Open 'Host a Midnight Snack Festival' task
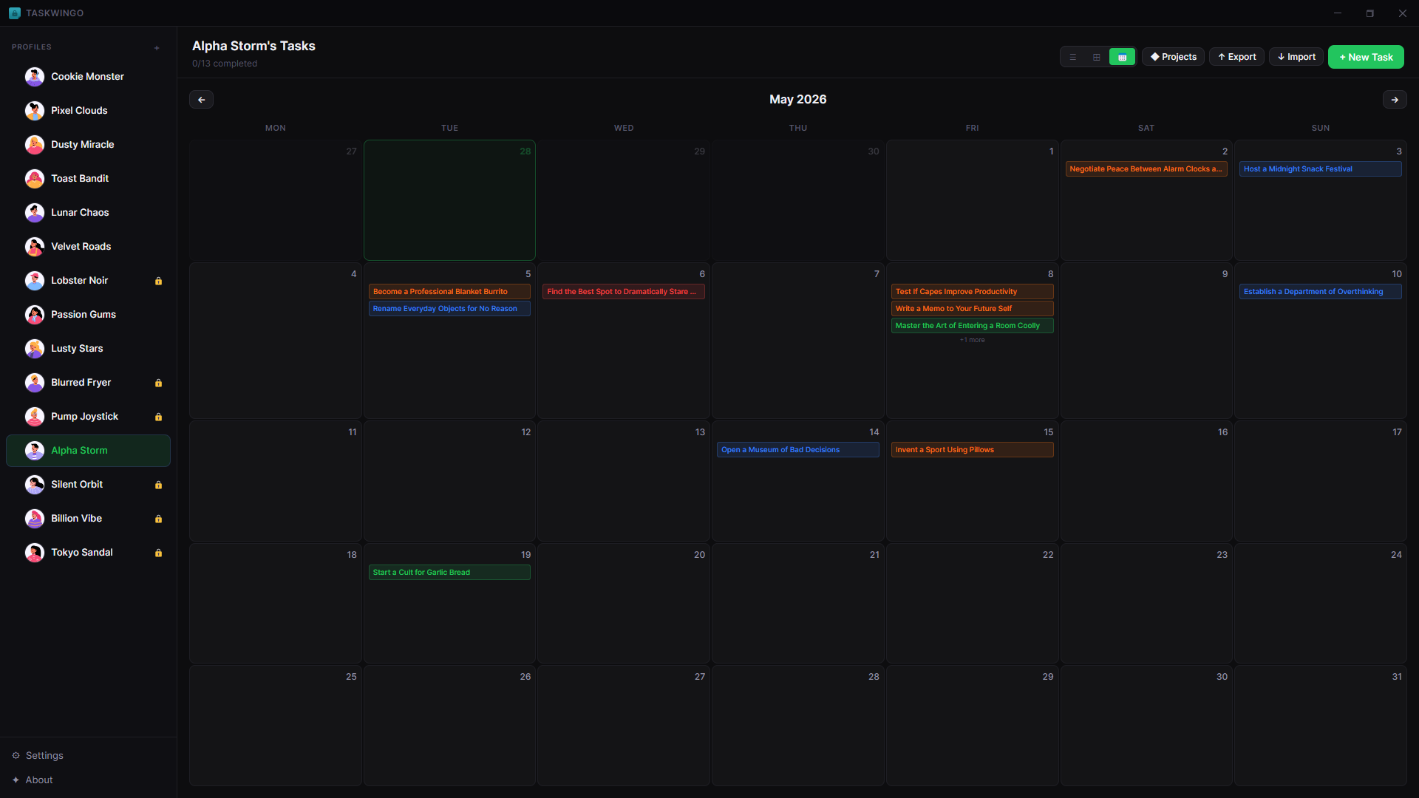1419x798 pixels. [1320, 169]
